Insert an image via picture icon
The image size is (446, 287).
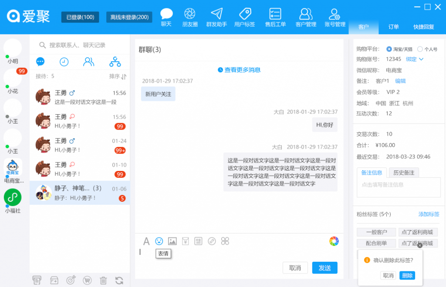point(172,241)
